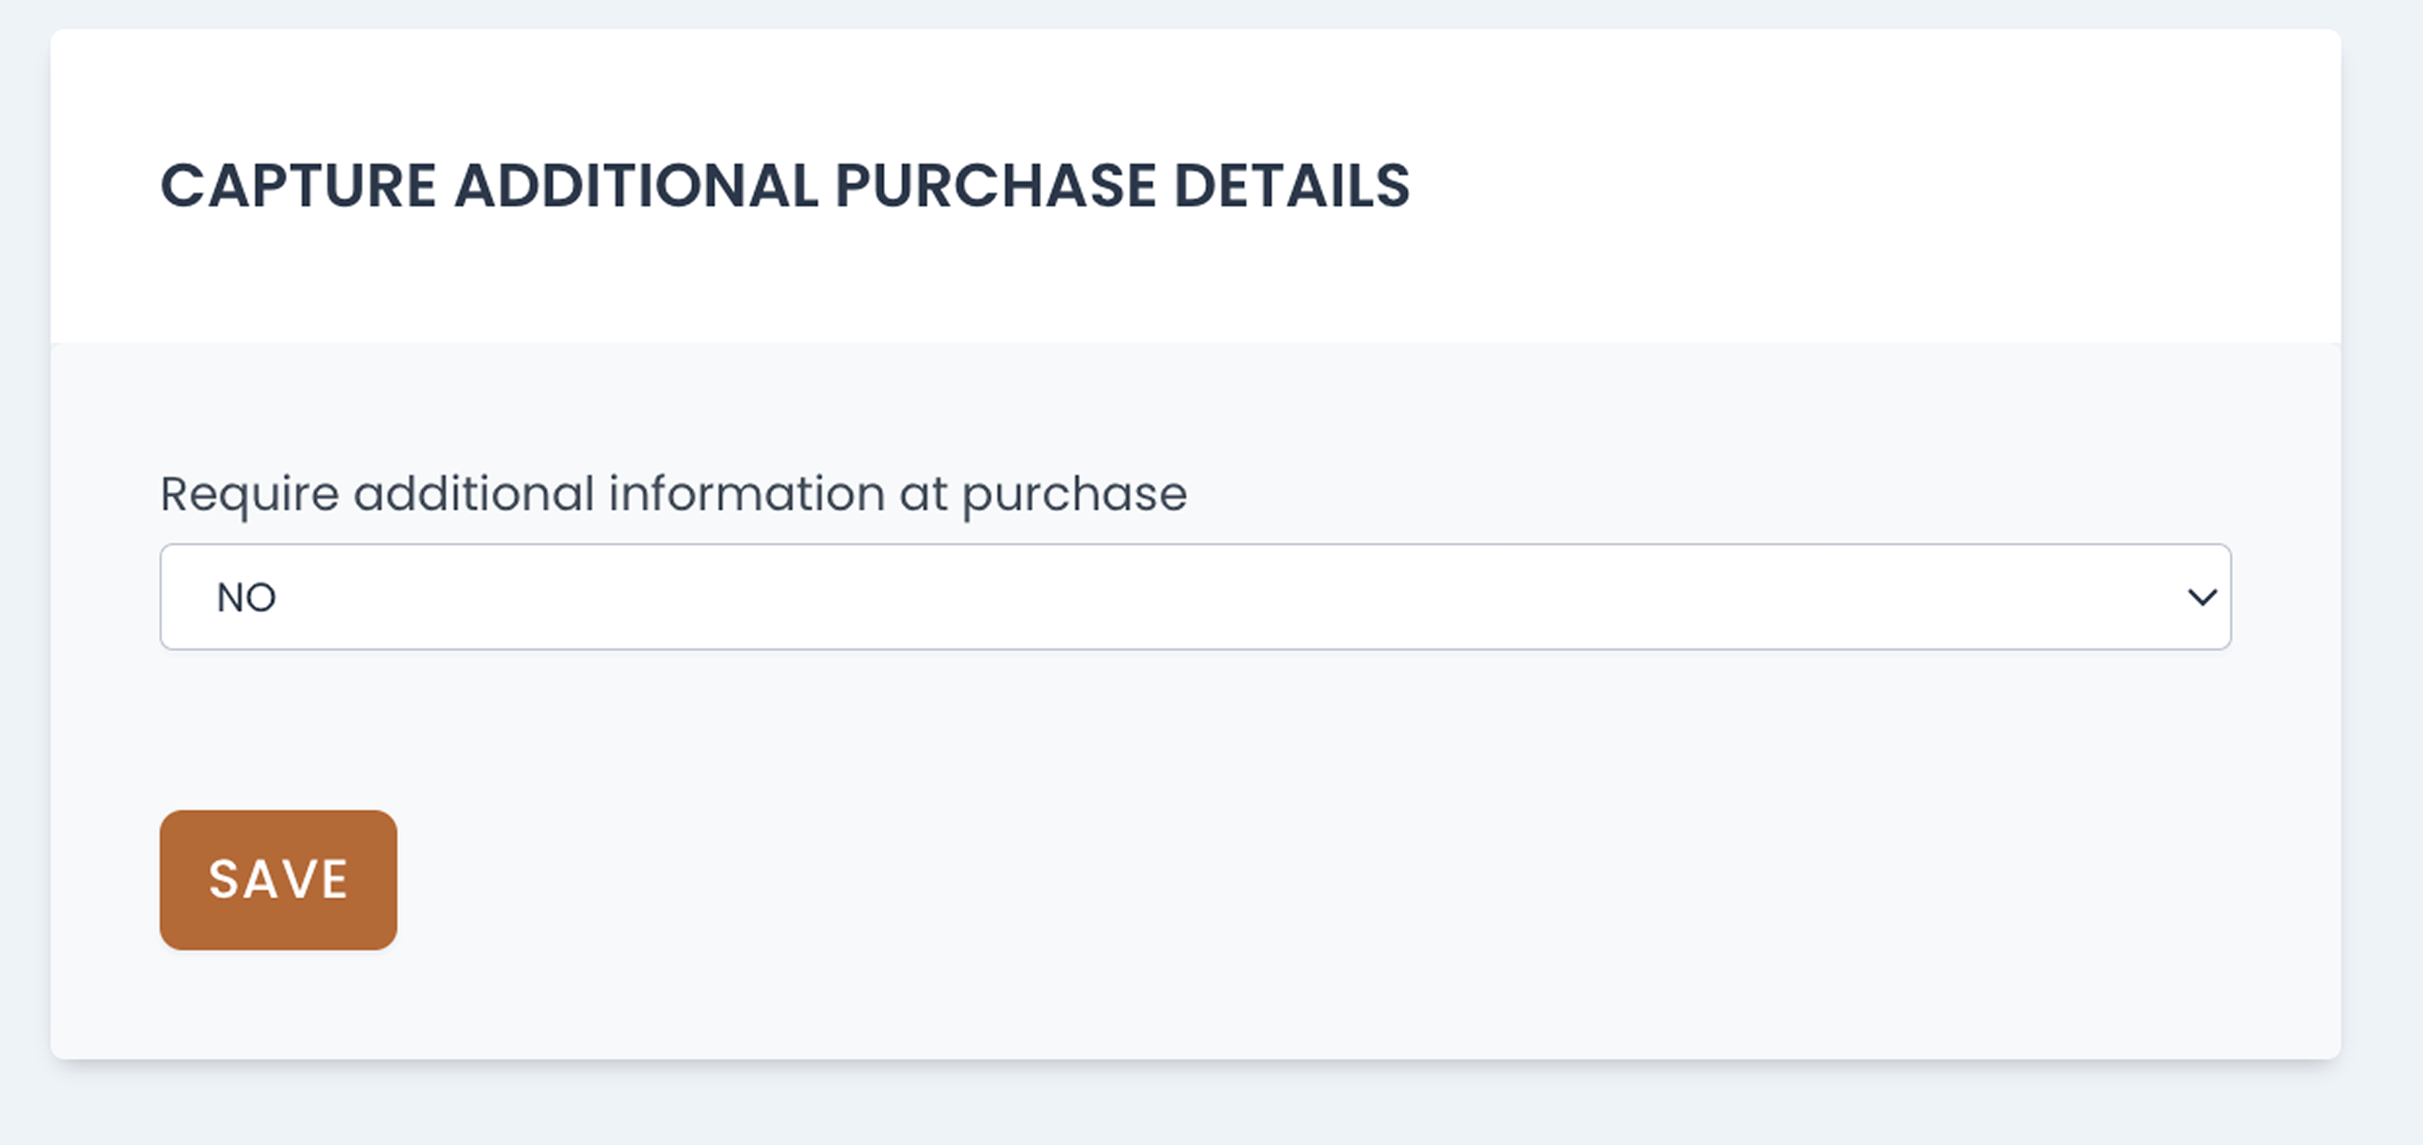
Task: Expand the purchase information combo box
Action: 1195,596
